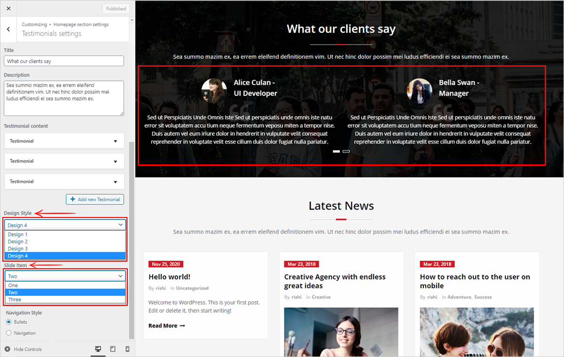Choose Design 4 from the list

[65, 256]
